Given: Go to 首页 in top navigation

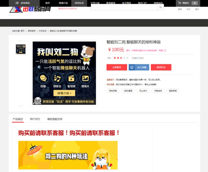Looking at the screenshot, I should 48,3.
